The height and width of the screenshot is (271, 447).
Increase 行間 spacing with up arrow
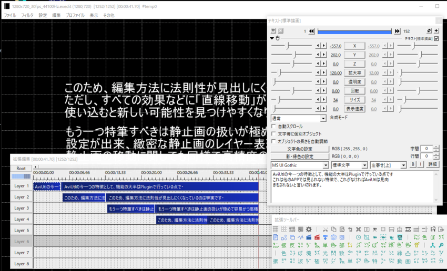point(436,154)
